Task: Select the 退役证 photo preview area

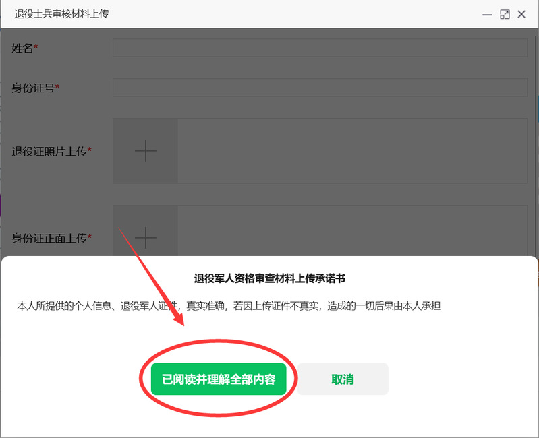Action: 351,151
